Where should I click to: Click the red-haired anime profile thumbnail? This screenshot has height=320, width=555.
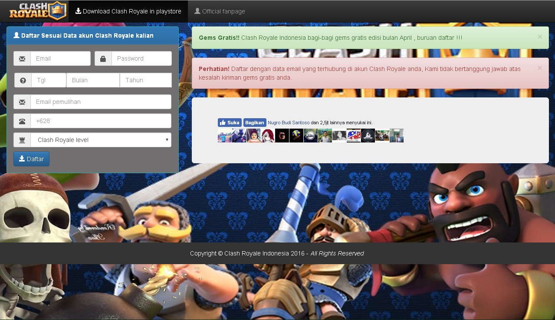point(268,136)
